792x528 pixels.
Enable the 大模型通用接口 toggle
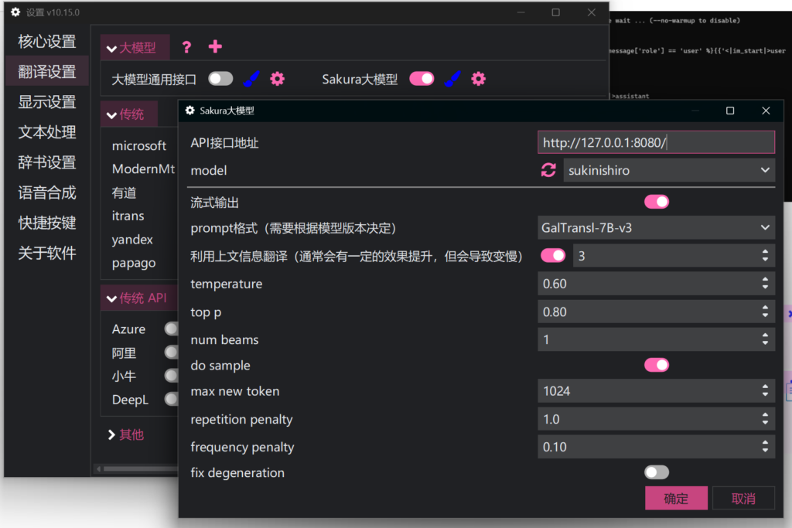coord(220,79)
